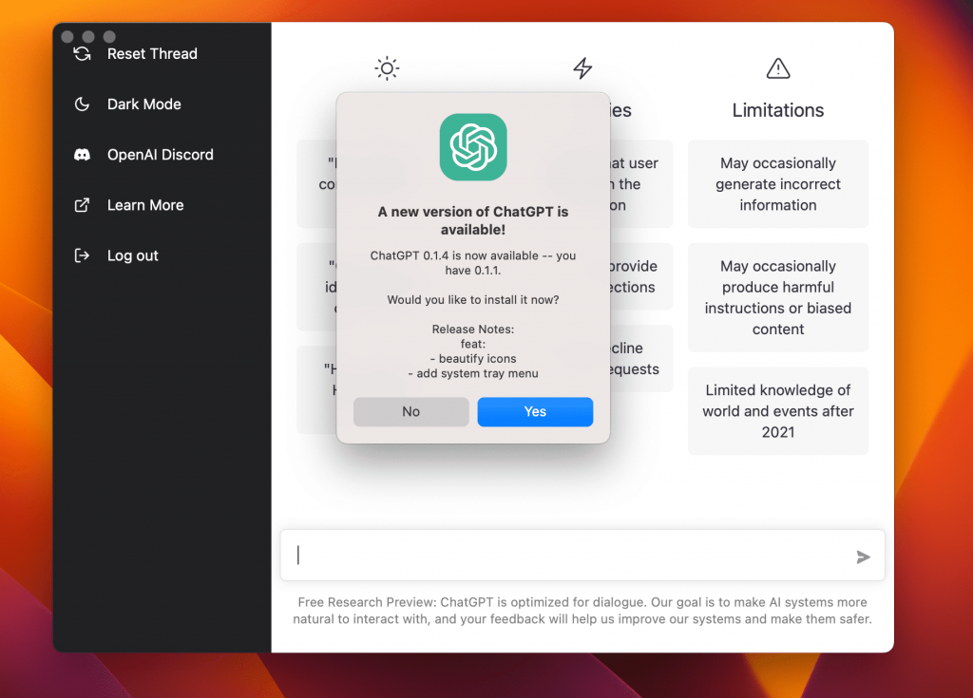
Task: Toggle Dark Mode from sidebar
Action: 144,104
